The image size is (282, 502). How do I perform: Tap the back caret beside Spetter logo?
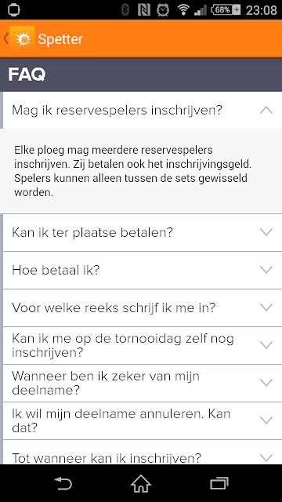tap(5, 38)
